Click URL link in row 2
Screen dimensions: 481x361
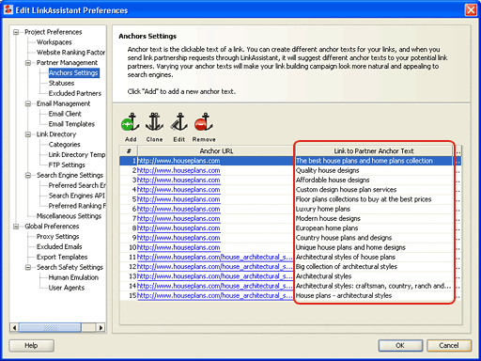pyautogui.click(x=178, y=170)
